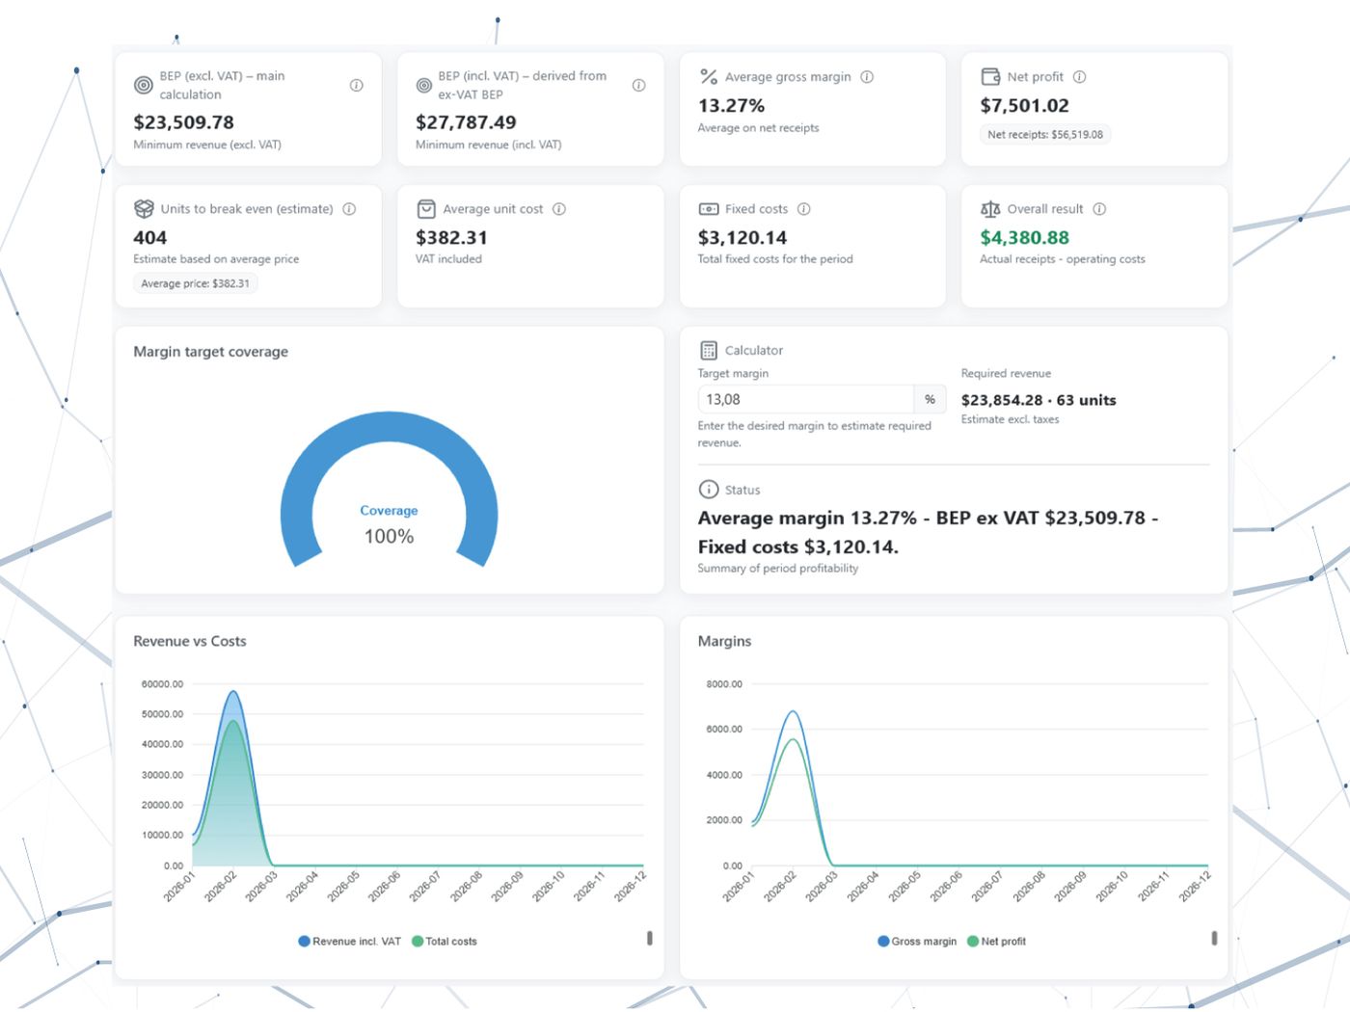Click the shopping bag icon beside Average unit cost
Viewport: 1350px width, 1012px height.
tap(426, 208)
